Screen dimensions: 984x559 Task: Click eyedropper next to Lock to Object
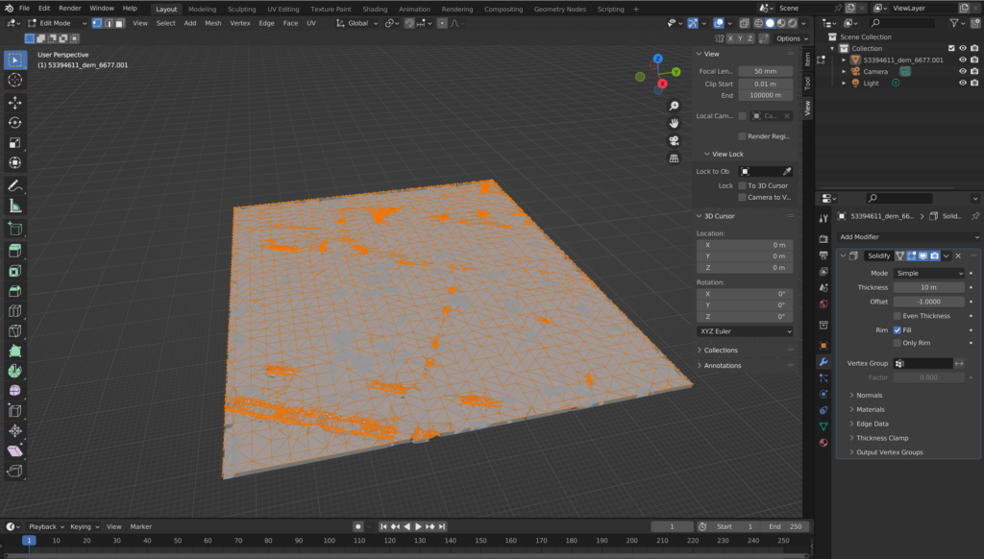[x=787, y=171]
